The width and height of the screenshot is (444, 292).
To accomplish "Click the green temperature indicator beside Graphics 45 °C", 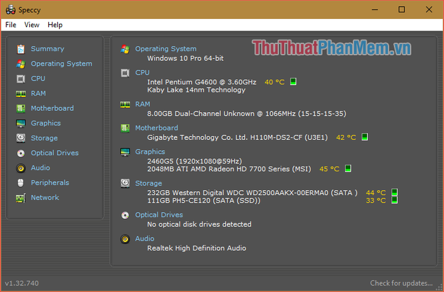I will click(x=348, y=168).
